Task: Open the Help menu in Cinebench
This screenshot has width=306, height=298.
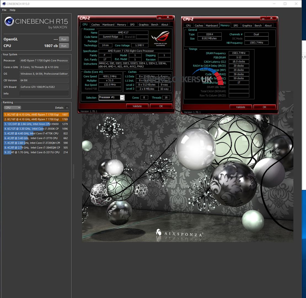Action: point(12,10)
